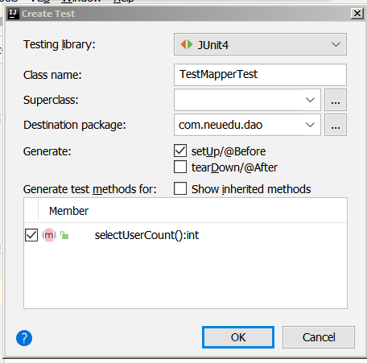Expand the Superclass dropdown arrow
The image size is (367, 363).
[310, 100]
